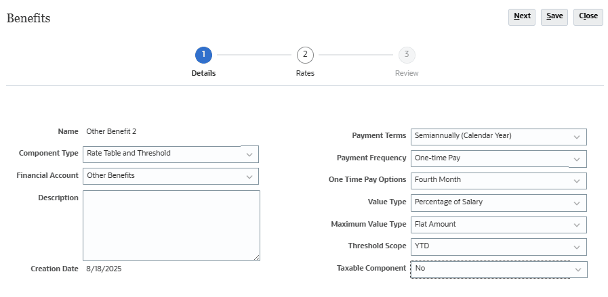The image size is (608, 297).
Task: Save the benefit with Save button
Action: (x=554, y=17)
